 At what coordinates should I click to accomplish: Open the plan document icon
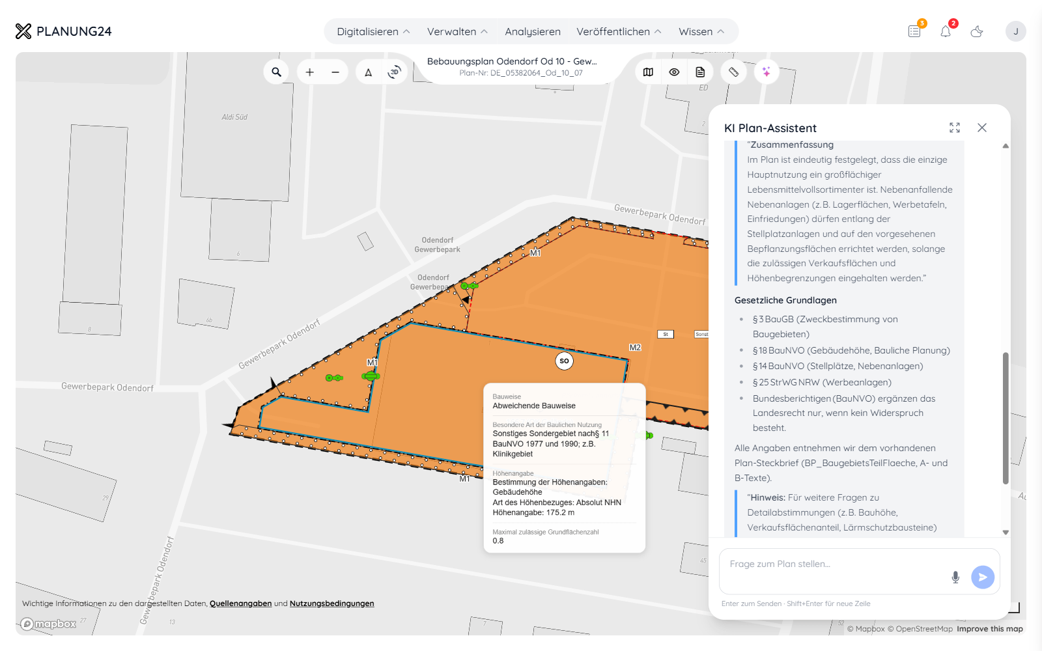tap(700, 72)
